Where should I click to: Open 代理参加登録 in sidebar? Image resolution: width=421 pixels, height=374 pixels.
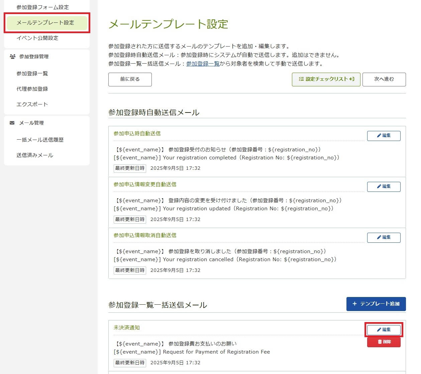32,89
